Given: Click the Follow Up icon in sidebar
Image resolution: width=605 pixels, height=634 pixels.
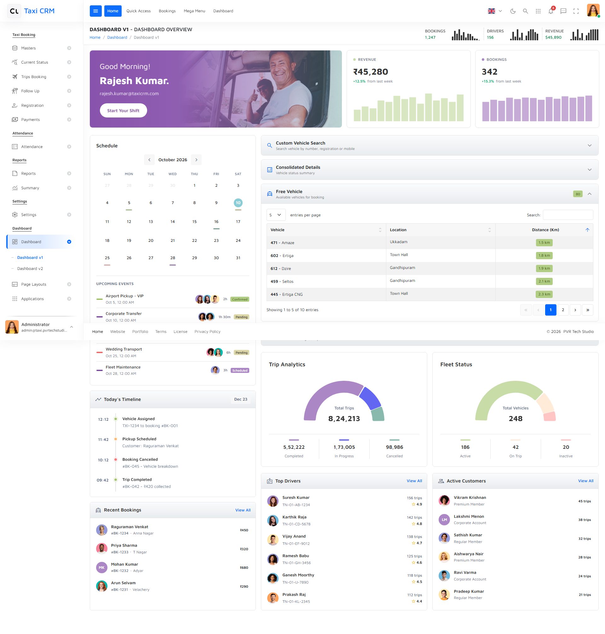Looking at the screenshot, I should pos(15,91).
